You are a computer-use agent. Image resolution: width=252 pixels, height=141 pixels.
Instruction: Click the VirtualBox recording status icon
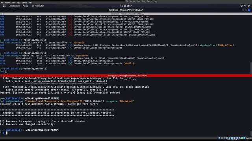point(237,138)
